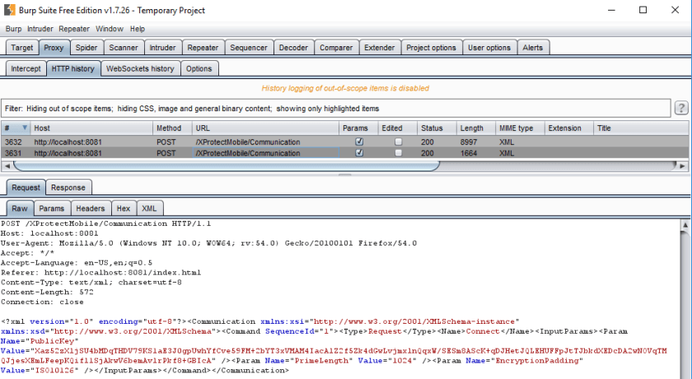Open the filter help question mark icon

tap(681, 108)
